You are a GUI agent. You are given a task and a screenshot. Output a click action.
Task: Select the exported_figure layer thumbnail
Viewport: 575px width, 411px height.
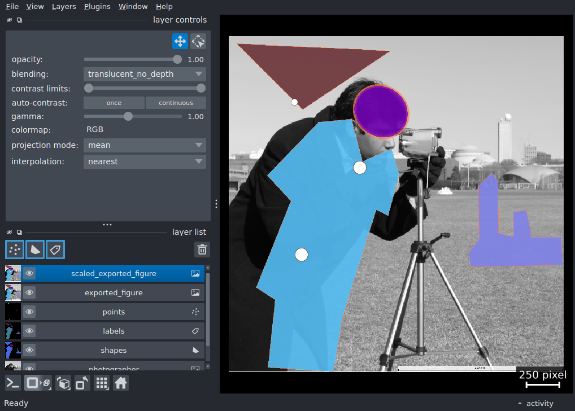[x=13, y=292]
